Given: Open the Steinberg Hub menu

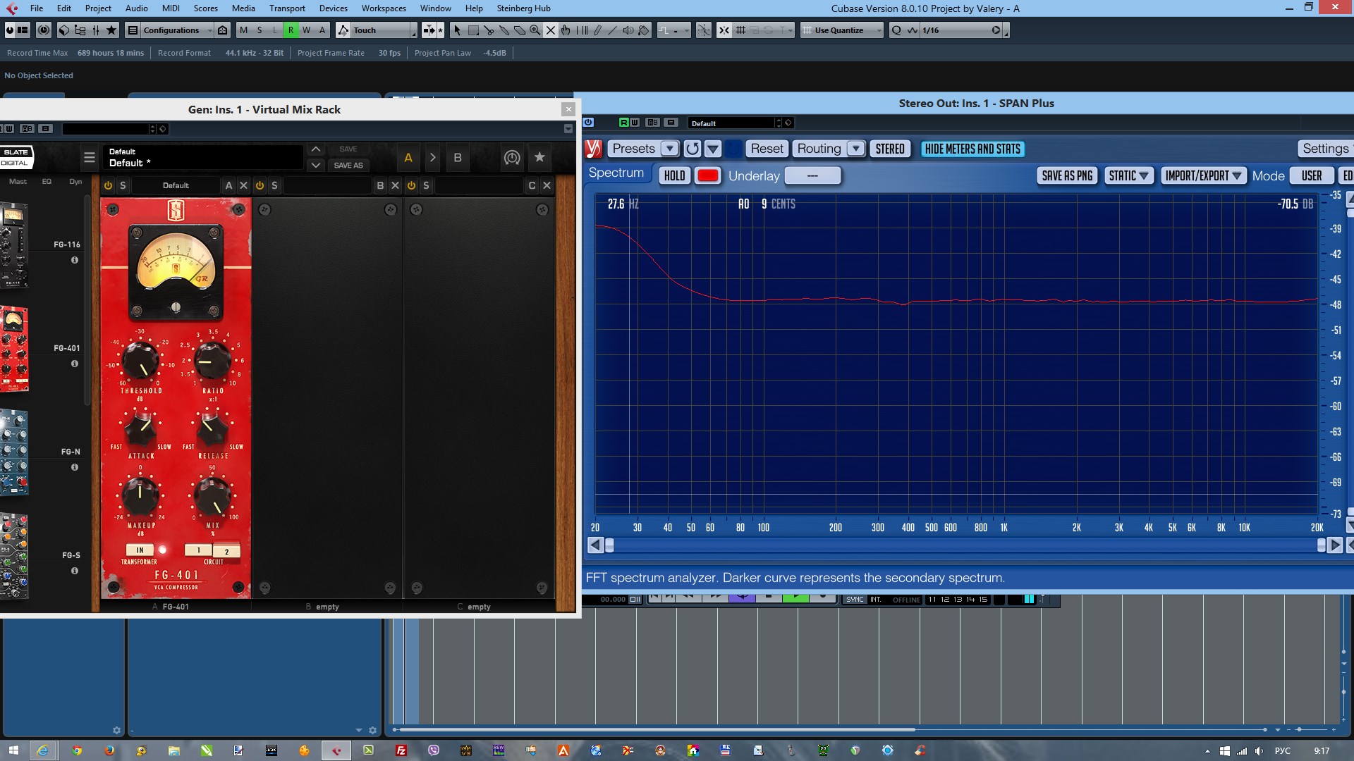Looking at the screenshot, I should click(x=523, y=8).
